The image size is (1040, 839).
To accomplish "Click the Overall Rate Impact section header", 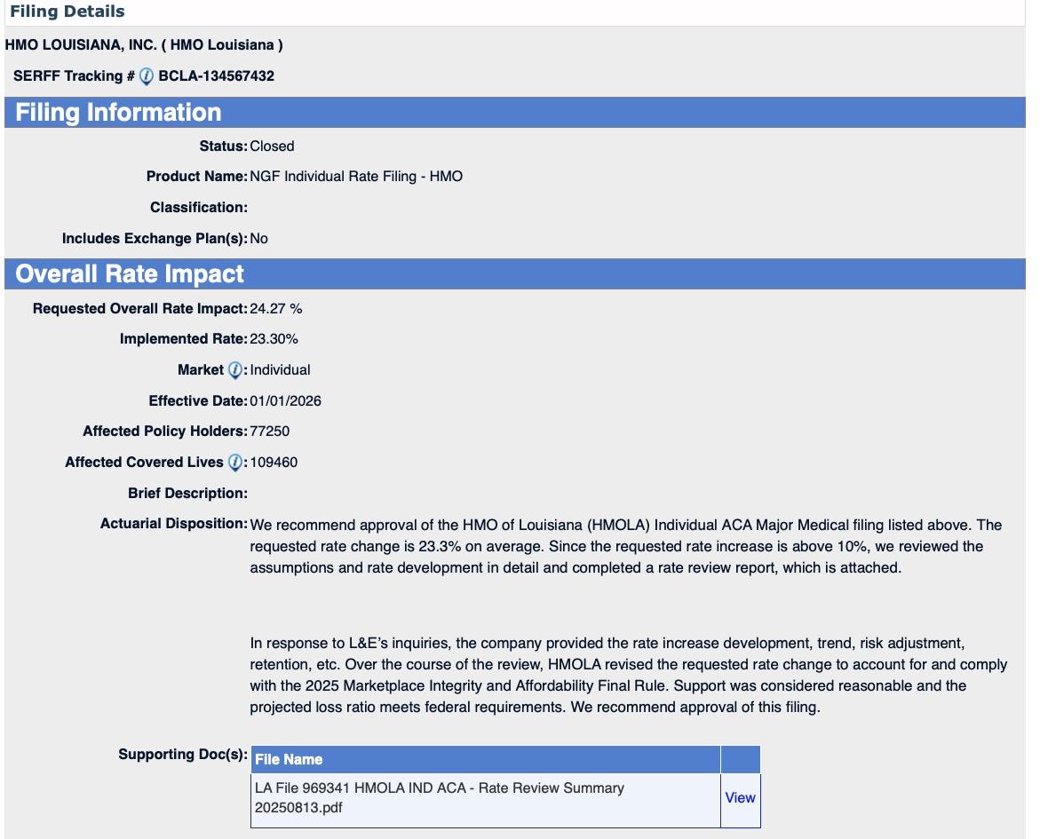I will (x=130, y=274).
